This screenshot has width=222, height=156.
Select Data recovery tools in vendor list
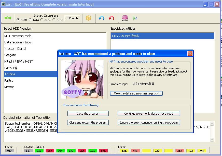[x=55, y=42]
